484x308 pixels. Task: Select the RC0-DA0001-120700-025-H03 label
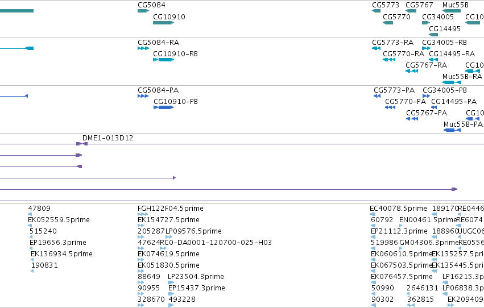(x=216, y=242)
